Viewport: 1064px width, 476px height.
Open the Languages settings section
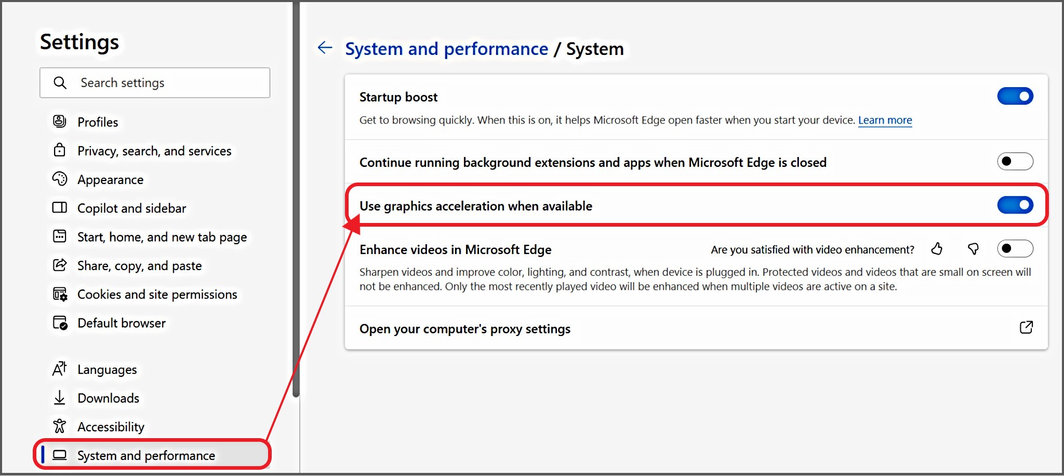click(107, 370)
